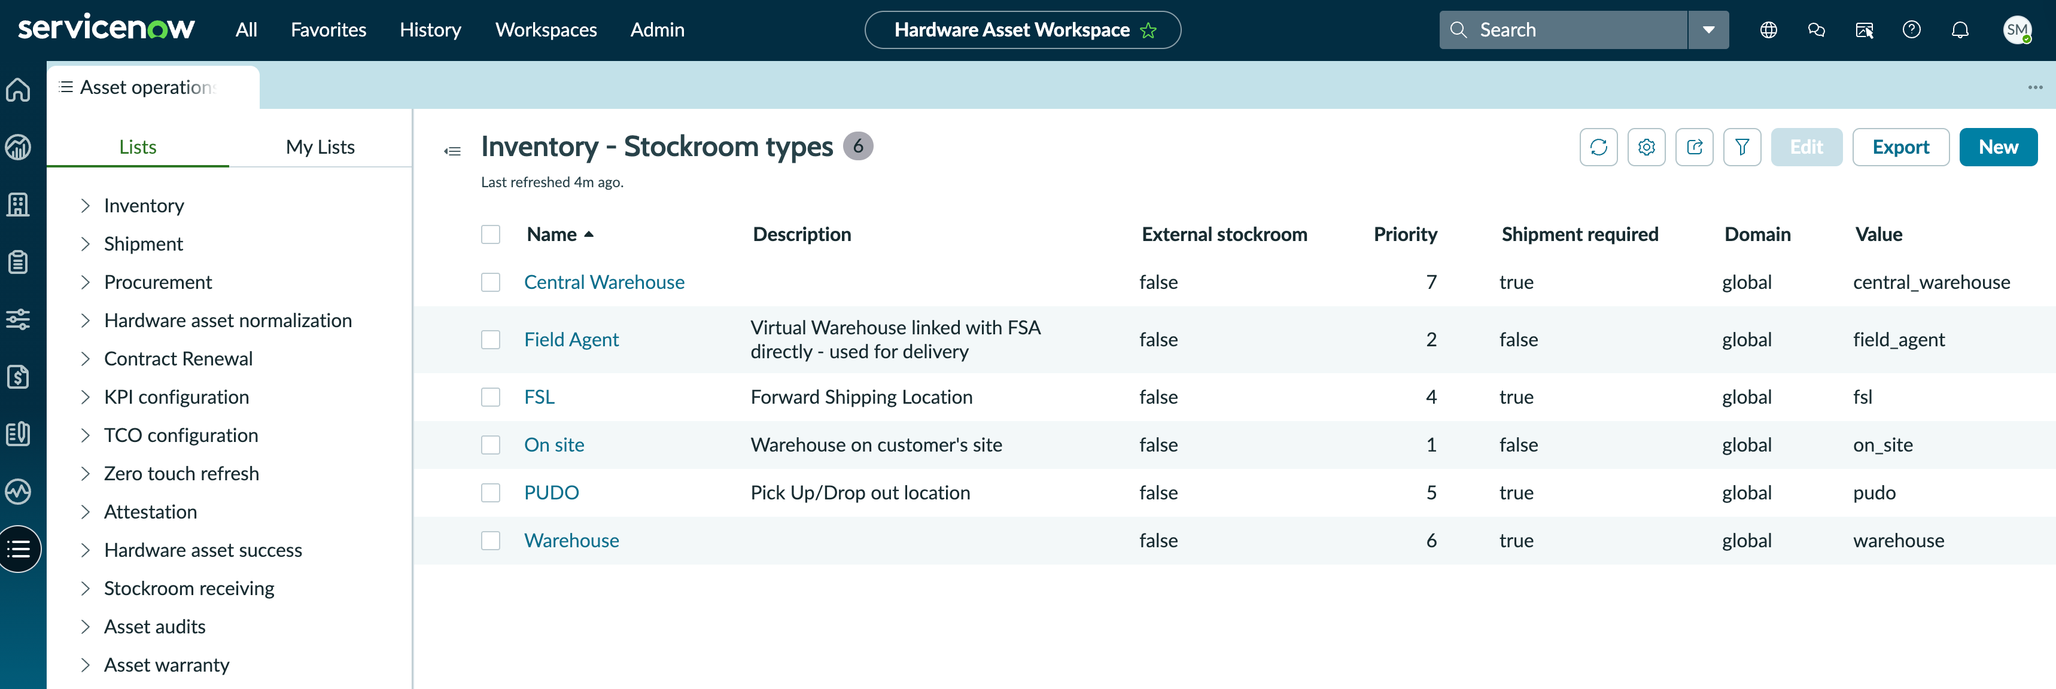Screen dimensions: 2056x689
Task: Expand the Shipment list group
Action: 86,244
